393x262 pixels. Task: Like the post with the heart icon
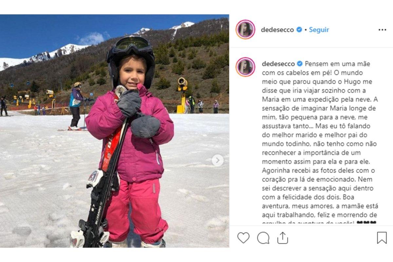(243, 238)
